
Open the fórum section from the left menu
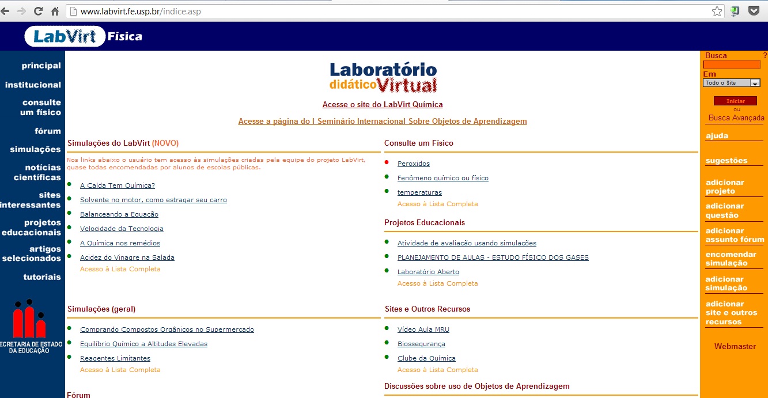click(47, 131)
